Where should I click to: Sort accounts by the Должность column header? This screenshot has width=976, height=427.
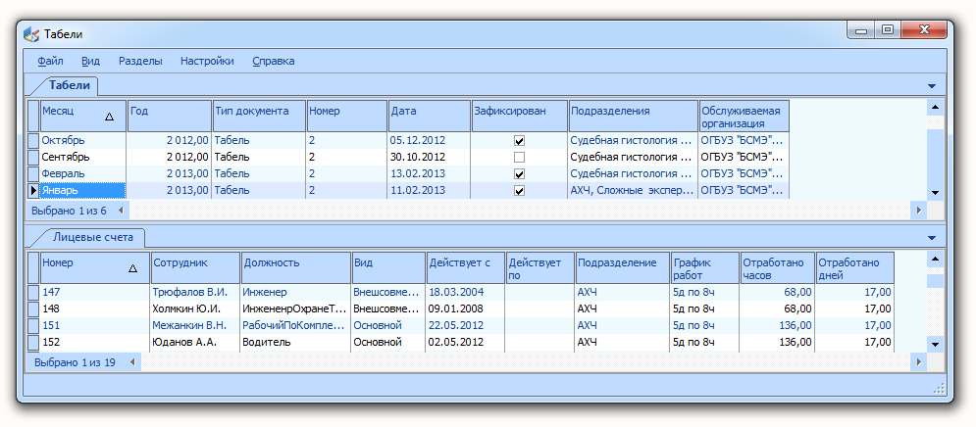296,267
